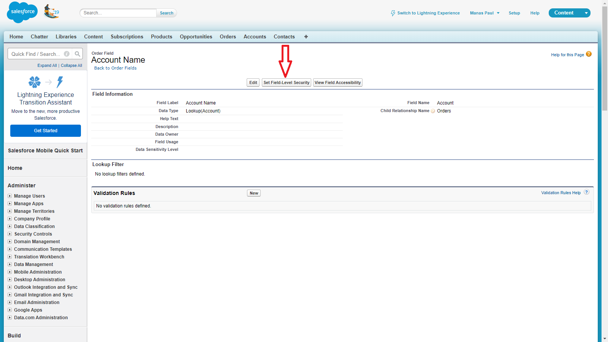608x342 pixels.
Task: Click the scrollbar down arrow
Action: 605,339
